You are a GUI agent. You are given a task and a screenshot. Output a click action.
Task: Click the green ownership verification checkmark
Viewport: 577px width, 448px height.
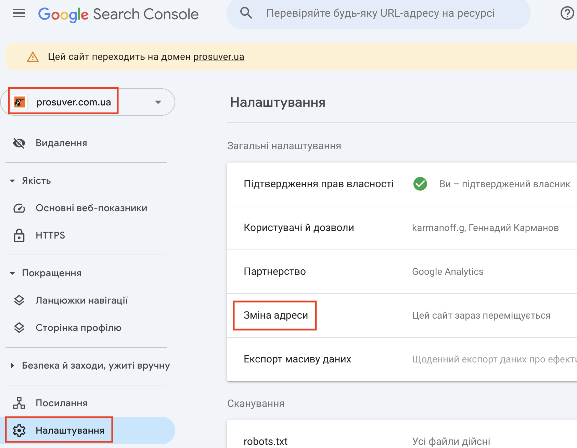420,184
